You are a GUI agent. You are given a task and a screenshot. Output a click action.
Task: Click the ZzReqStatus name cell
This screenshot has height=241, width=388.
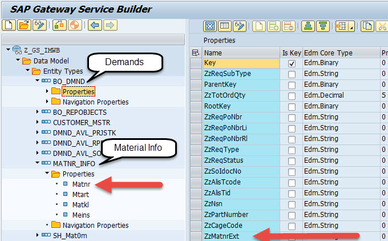(x=241, y=160)
